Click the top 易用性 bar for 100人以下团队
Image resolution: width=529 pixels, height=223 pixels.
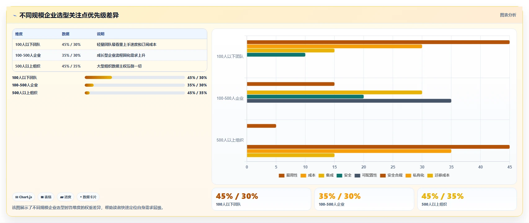point(378,42)
